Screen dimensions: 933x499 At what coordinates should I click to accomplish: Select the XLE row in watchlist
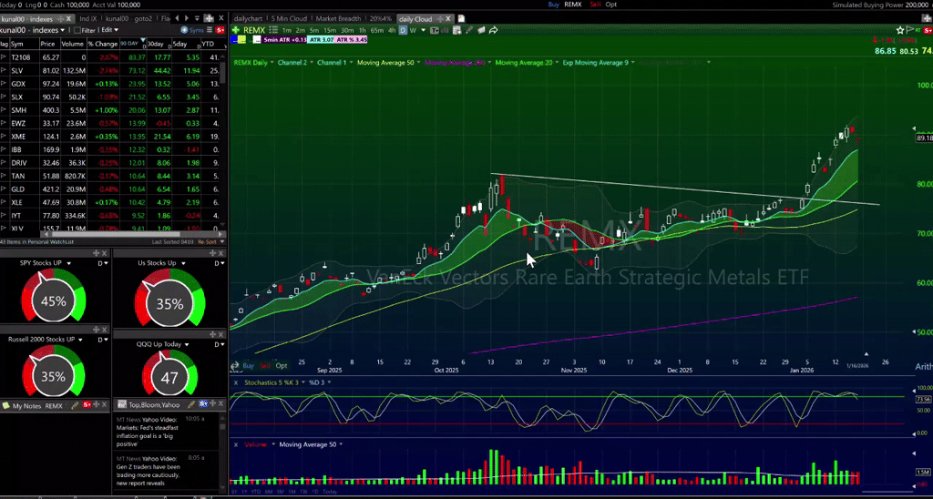pos(110,202)
